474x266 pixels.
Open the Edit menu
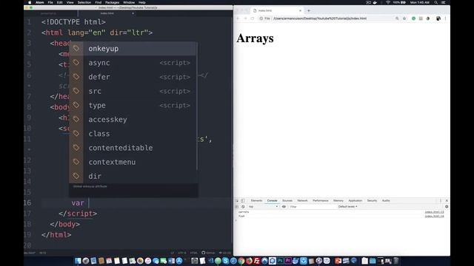[x=59, y=2]
